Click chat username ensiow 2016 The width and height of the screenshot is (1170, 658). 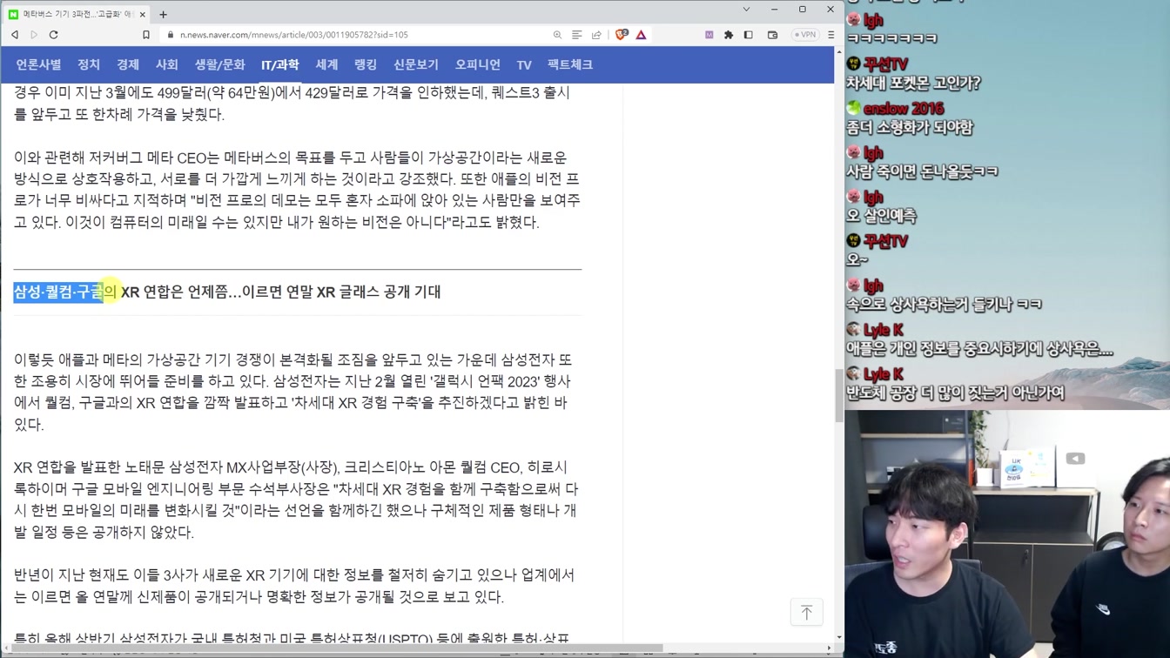tap(904, 109)
